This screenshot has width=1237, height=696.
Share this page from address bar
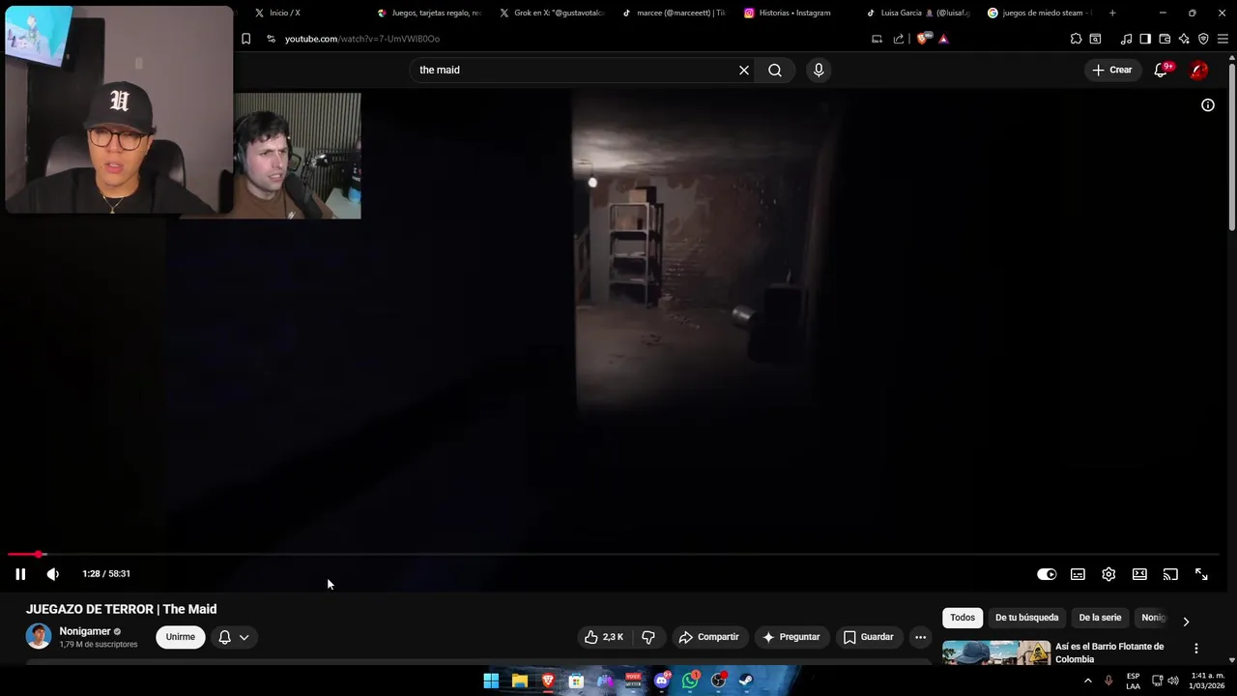899,39
